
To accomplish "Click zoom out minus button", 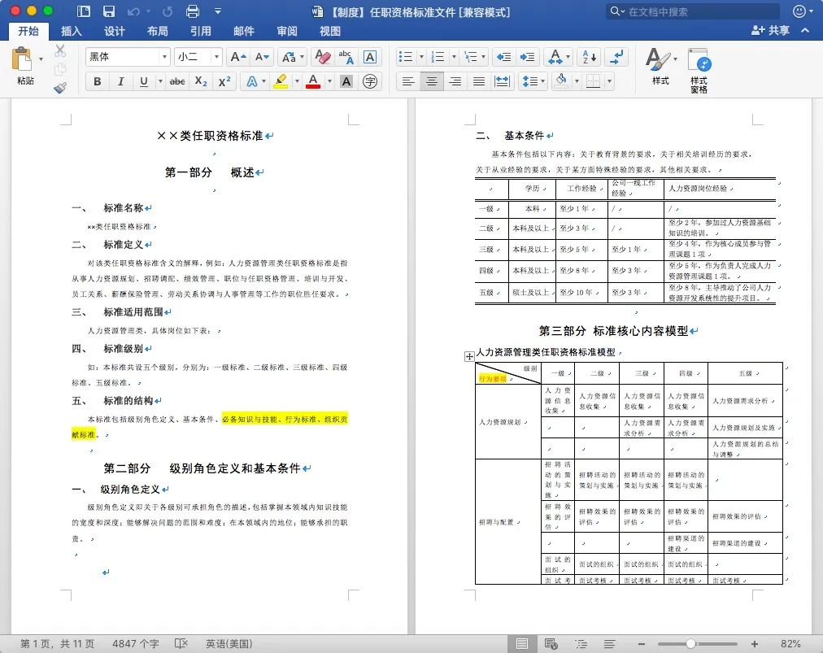I will pos(642,643).
